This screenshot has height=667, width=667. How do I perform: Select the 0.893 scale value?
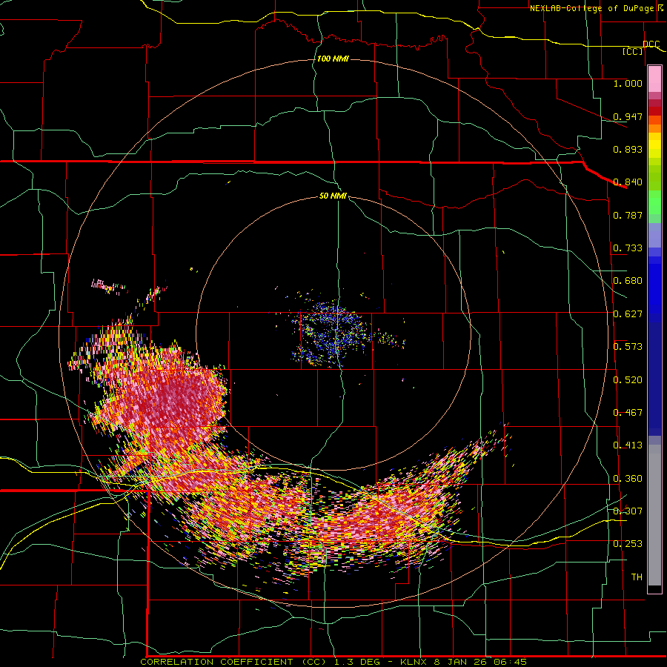628,149
